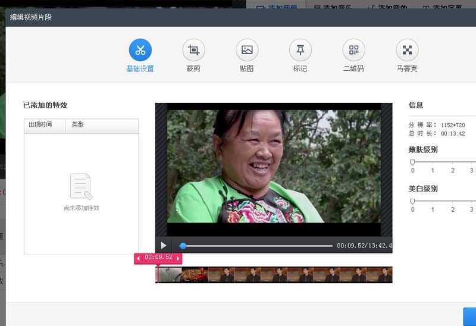The width and height of the screenshot is (476, 326).
Task: Click the 00:09.52/13:42 playback time readout
Action: [364, 246]
